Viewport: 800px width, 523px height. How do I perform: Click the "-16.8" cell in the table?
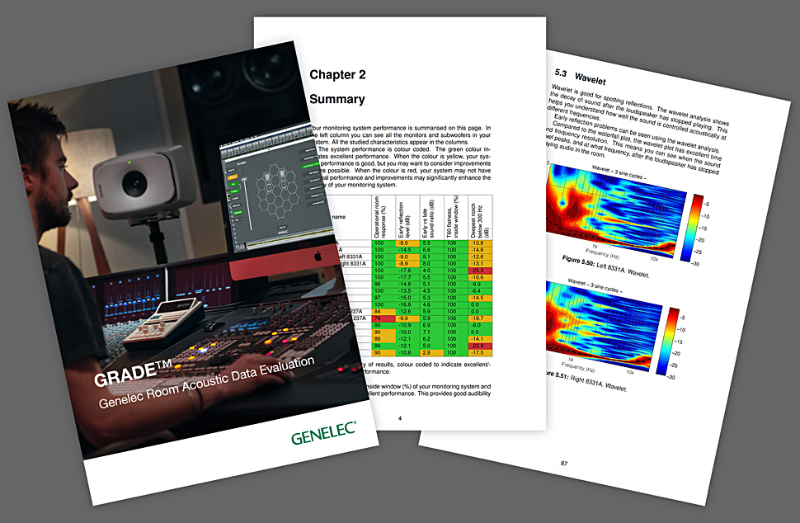click(x=407, y=304)
